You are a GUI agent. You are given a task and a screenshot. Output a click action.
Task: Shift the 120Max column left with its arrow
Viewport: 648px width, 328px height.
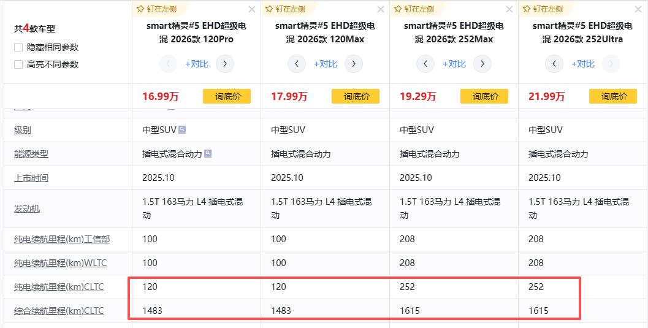click(297, 64)
